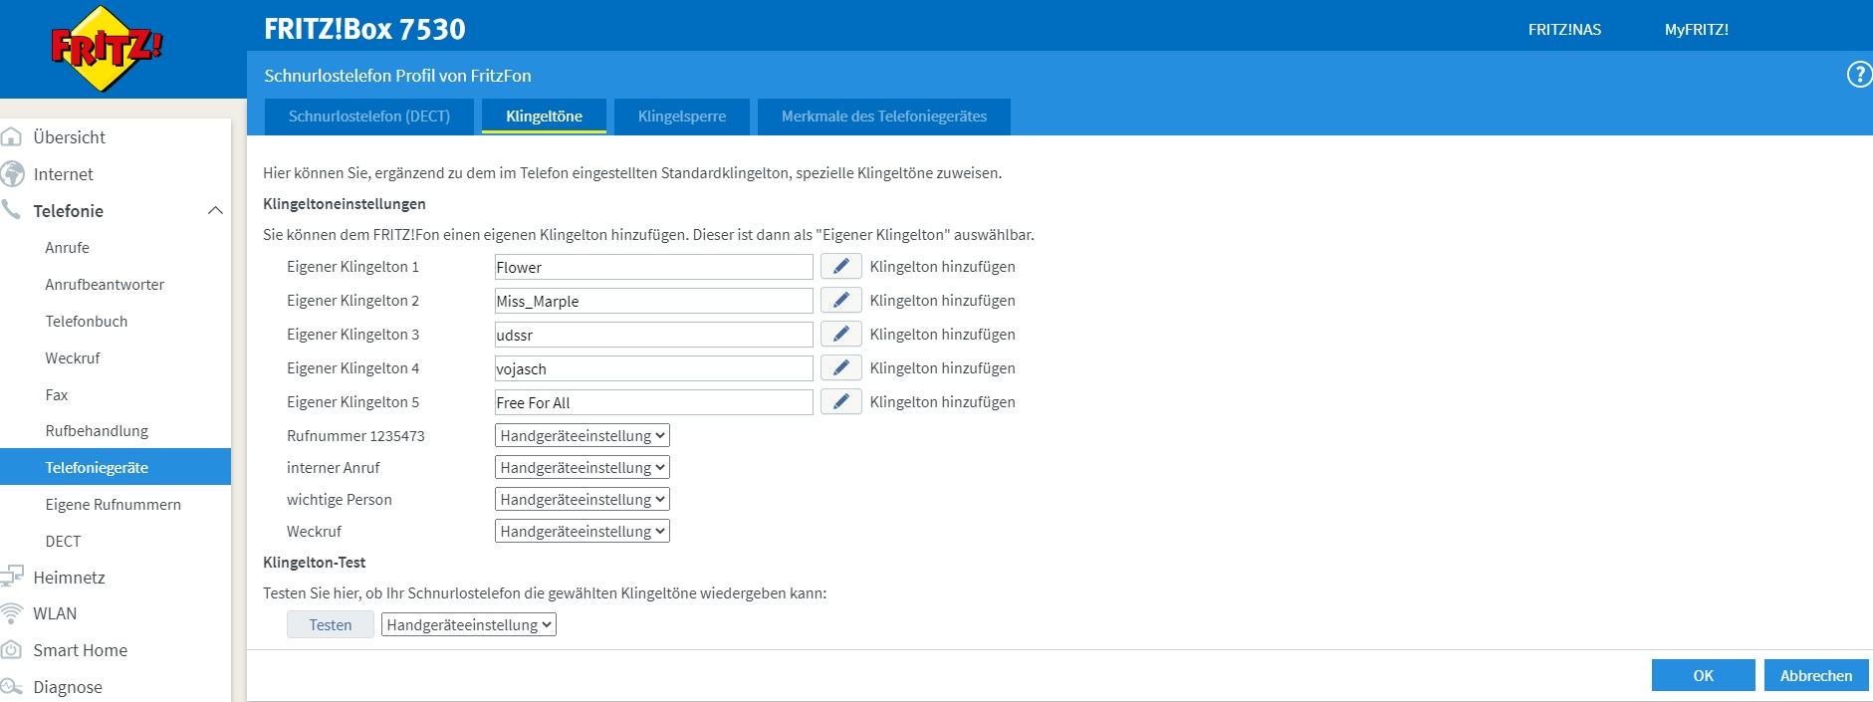Click the WLAN wifi icon
Viewport: 1873px width, 702px height.
[11, 613]
